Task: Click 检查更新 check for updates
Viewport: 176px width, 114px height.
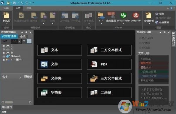Action: point(162,23)
